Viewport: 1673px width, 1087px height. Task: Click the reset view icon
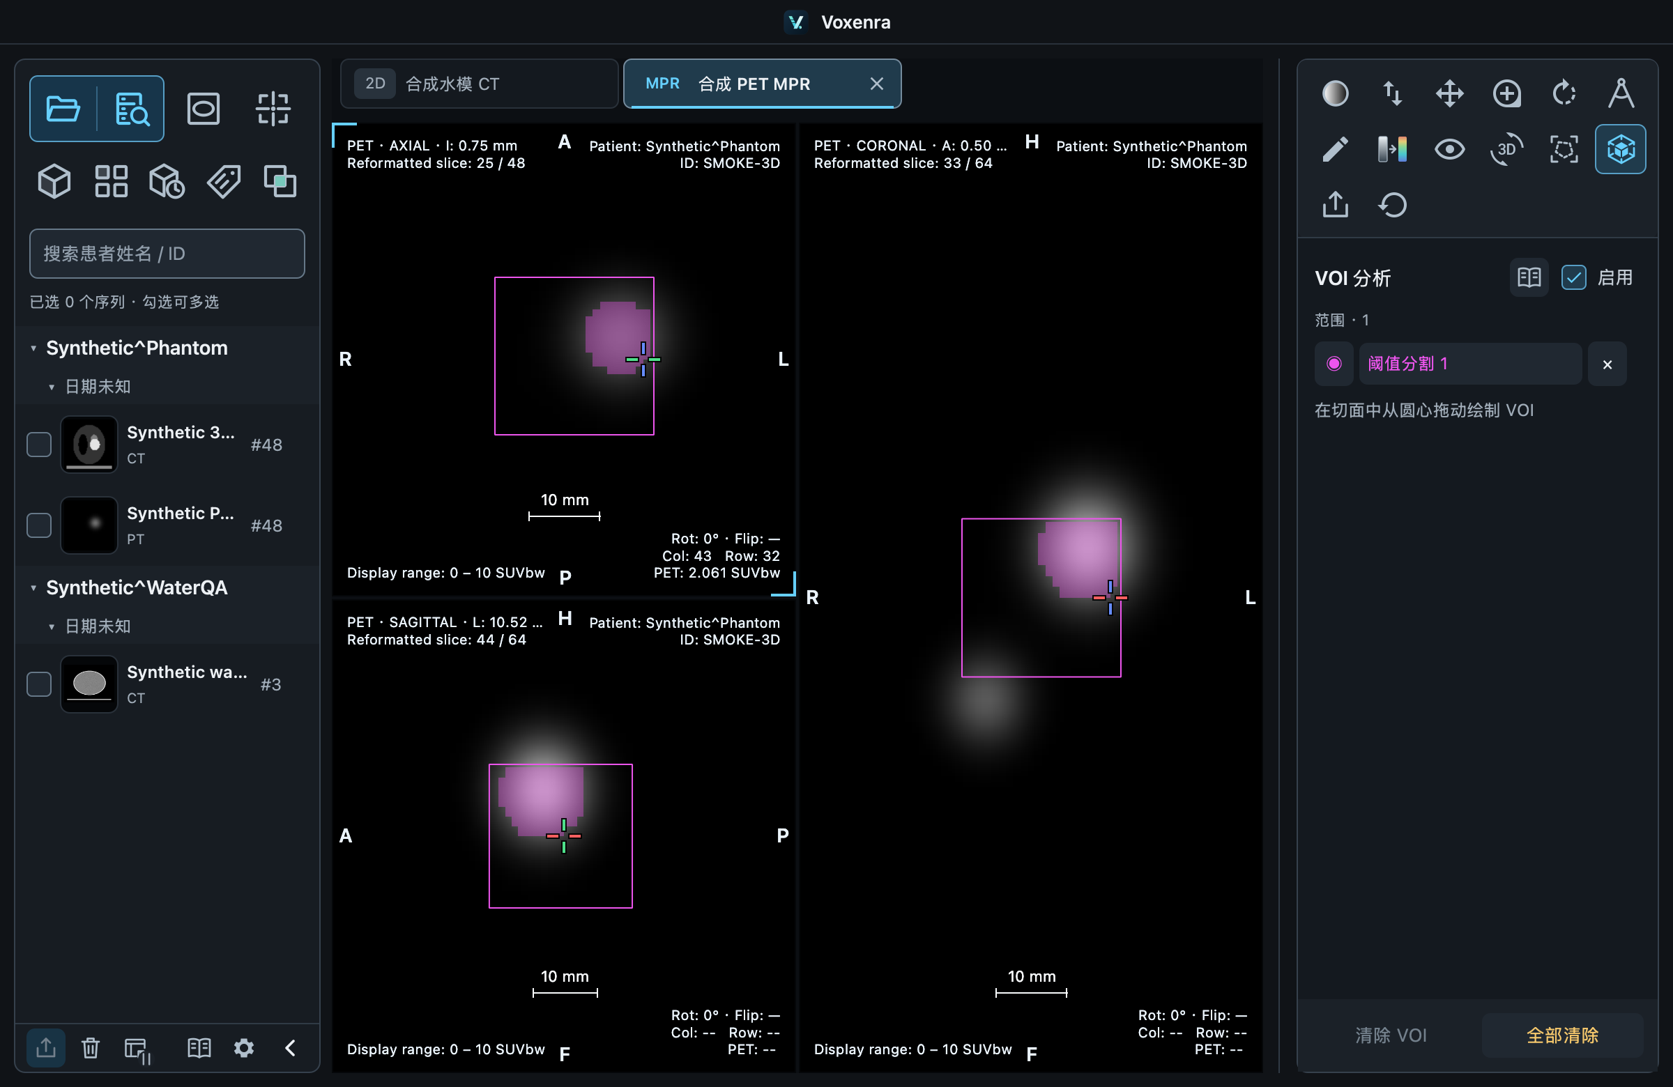pyautogui.click(x=1393, y=205)
